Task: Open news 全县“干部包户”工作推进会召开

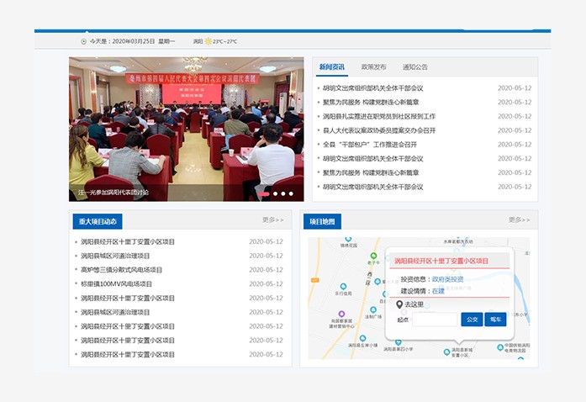Action: point(370,145)
